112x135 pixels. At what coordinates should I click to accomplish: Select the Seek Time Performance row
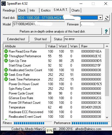coord(54,79)
